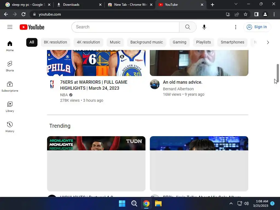Click the YouTube search input field
Screen dimensions: 280x210
pos(125,27)
